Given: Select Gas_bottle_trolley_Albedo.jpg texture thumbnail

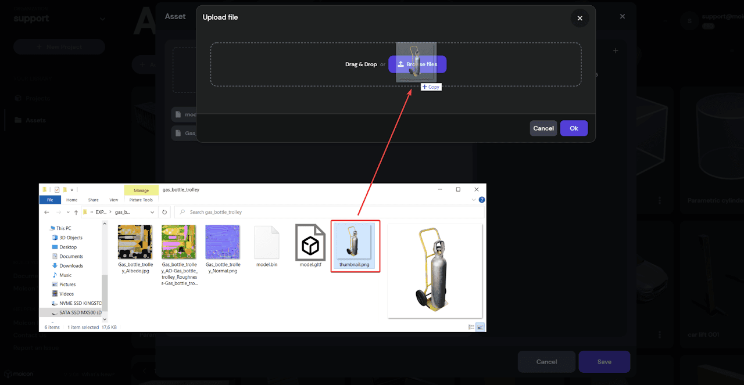Looking at the screenshot, I should (x=135, y=242).
